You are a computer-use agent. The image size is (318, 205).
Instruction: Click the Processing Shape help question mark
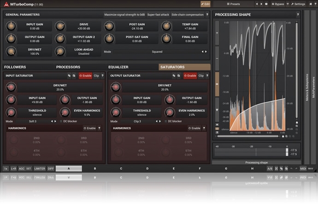(x=298, y=14)
